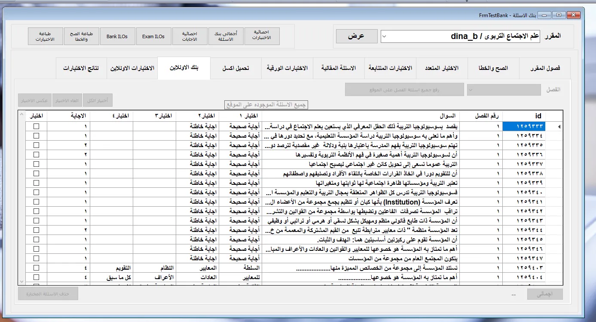Switch to الاختبارات الاونلاين tab
This screenshot has height=322, width=596.
pos(132,69)
